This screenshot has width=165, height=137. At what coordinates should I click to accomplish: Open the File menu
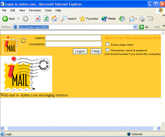coord(4,10)
